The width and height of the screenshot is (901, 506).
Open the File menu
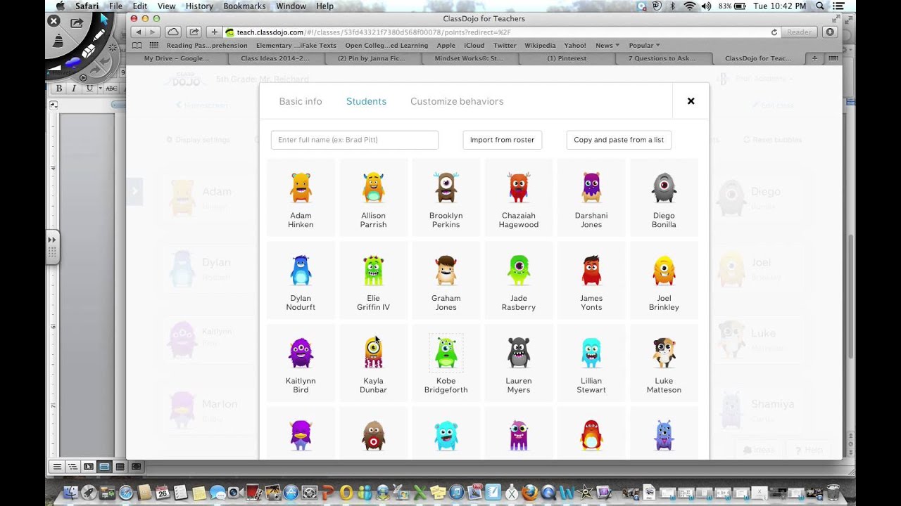click(x=115, y=6)
